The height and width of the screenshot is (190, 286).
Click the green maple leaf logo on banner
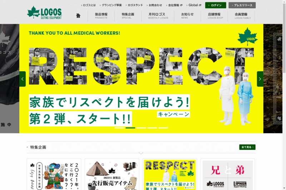[247, 37]
